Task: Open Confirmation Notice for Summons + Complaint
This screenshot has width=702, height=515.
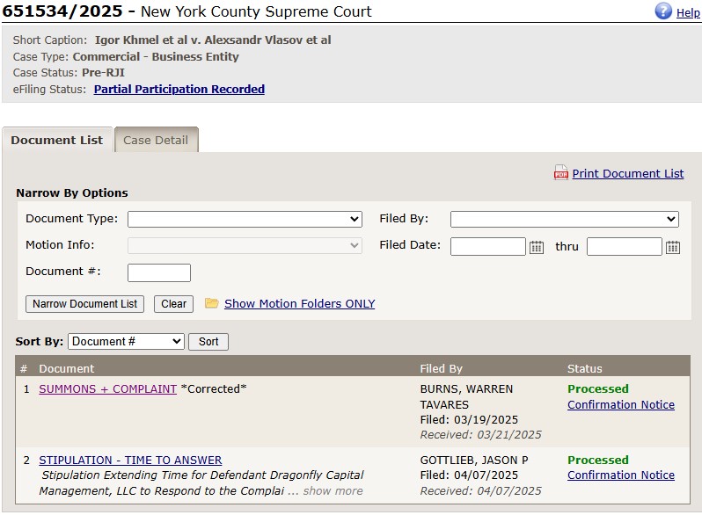Action: coord(621,404)
